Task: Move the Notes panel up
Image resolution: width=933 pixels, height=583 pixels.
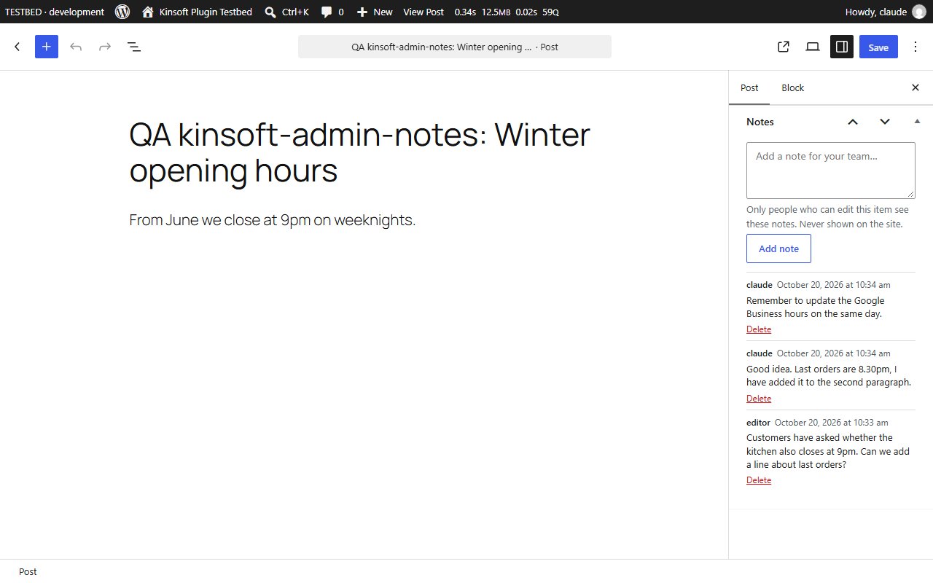Action: [853, 122]
